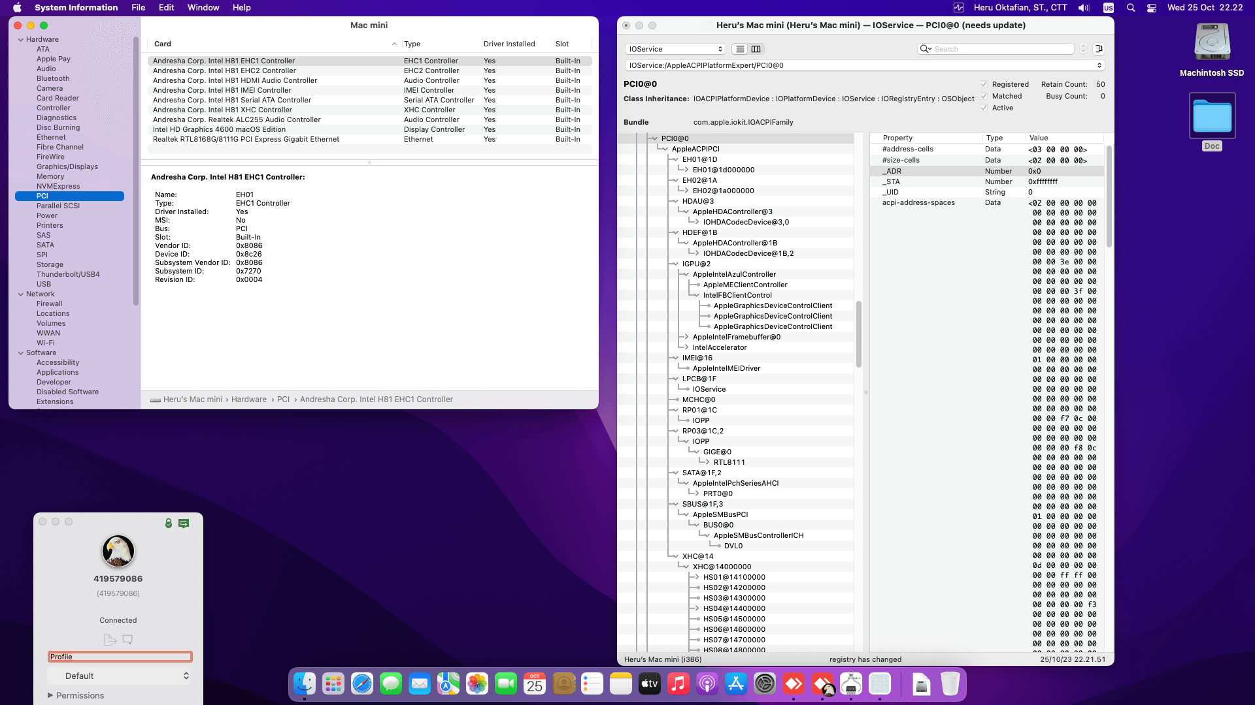Open the Window menu
Image resolution: width=1255 pixels, height=705 pixels.
pos(203,8)
